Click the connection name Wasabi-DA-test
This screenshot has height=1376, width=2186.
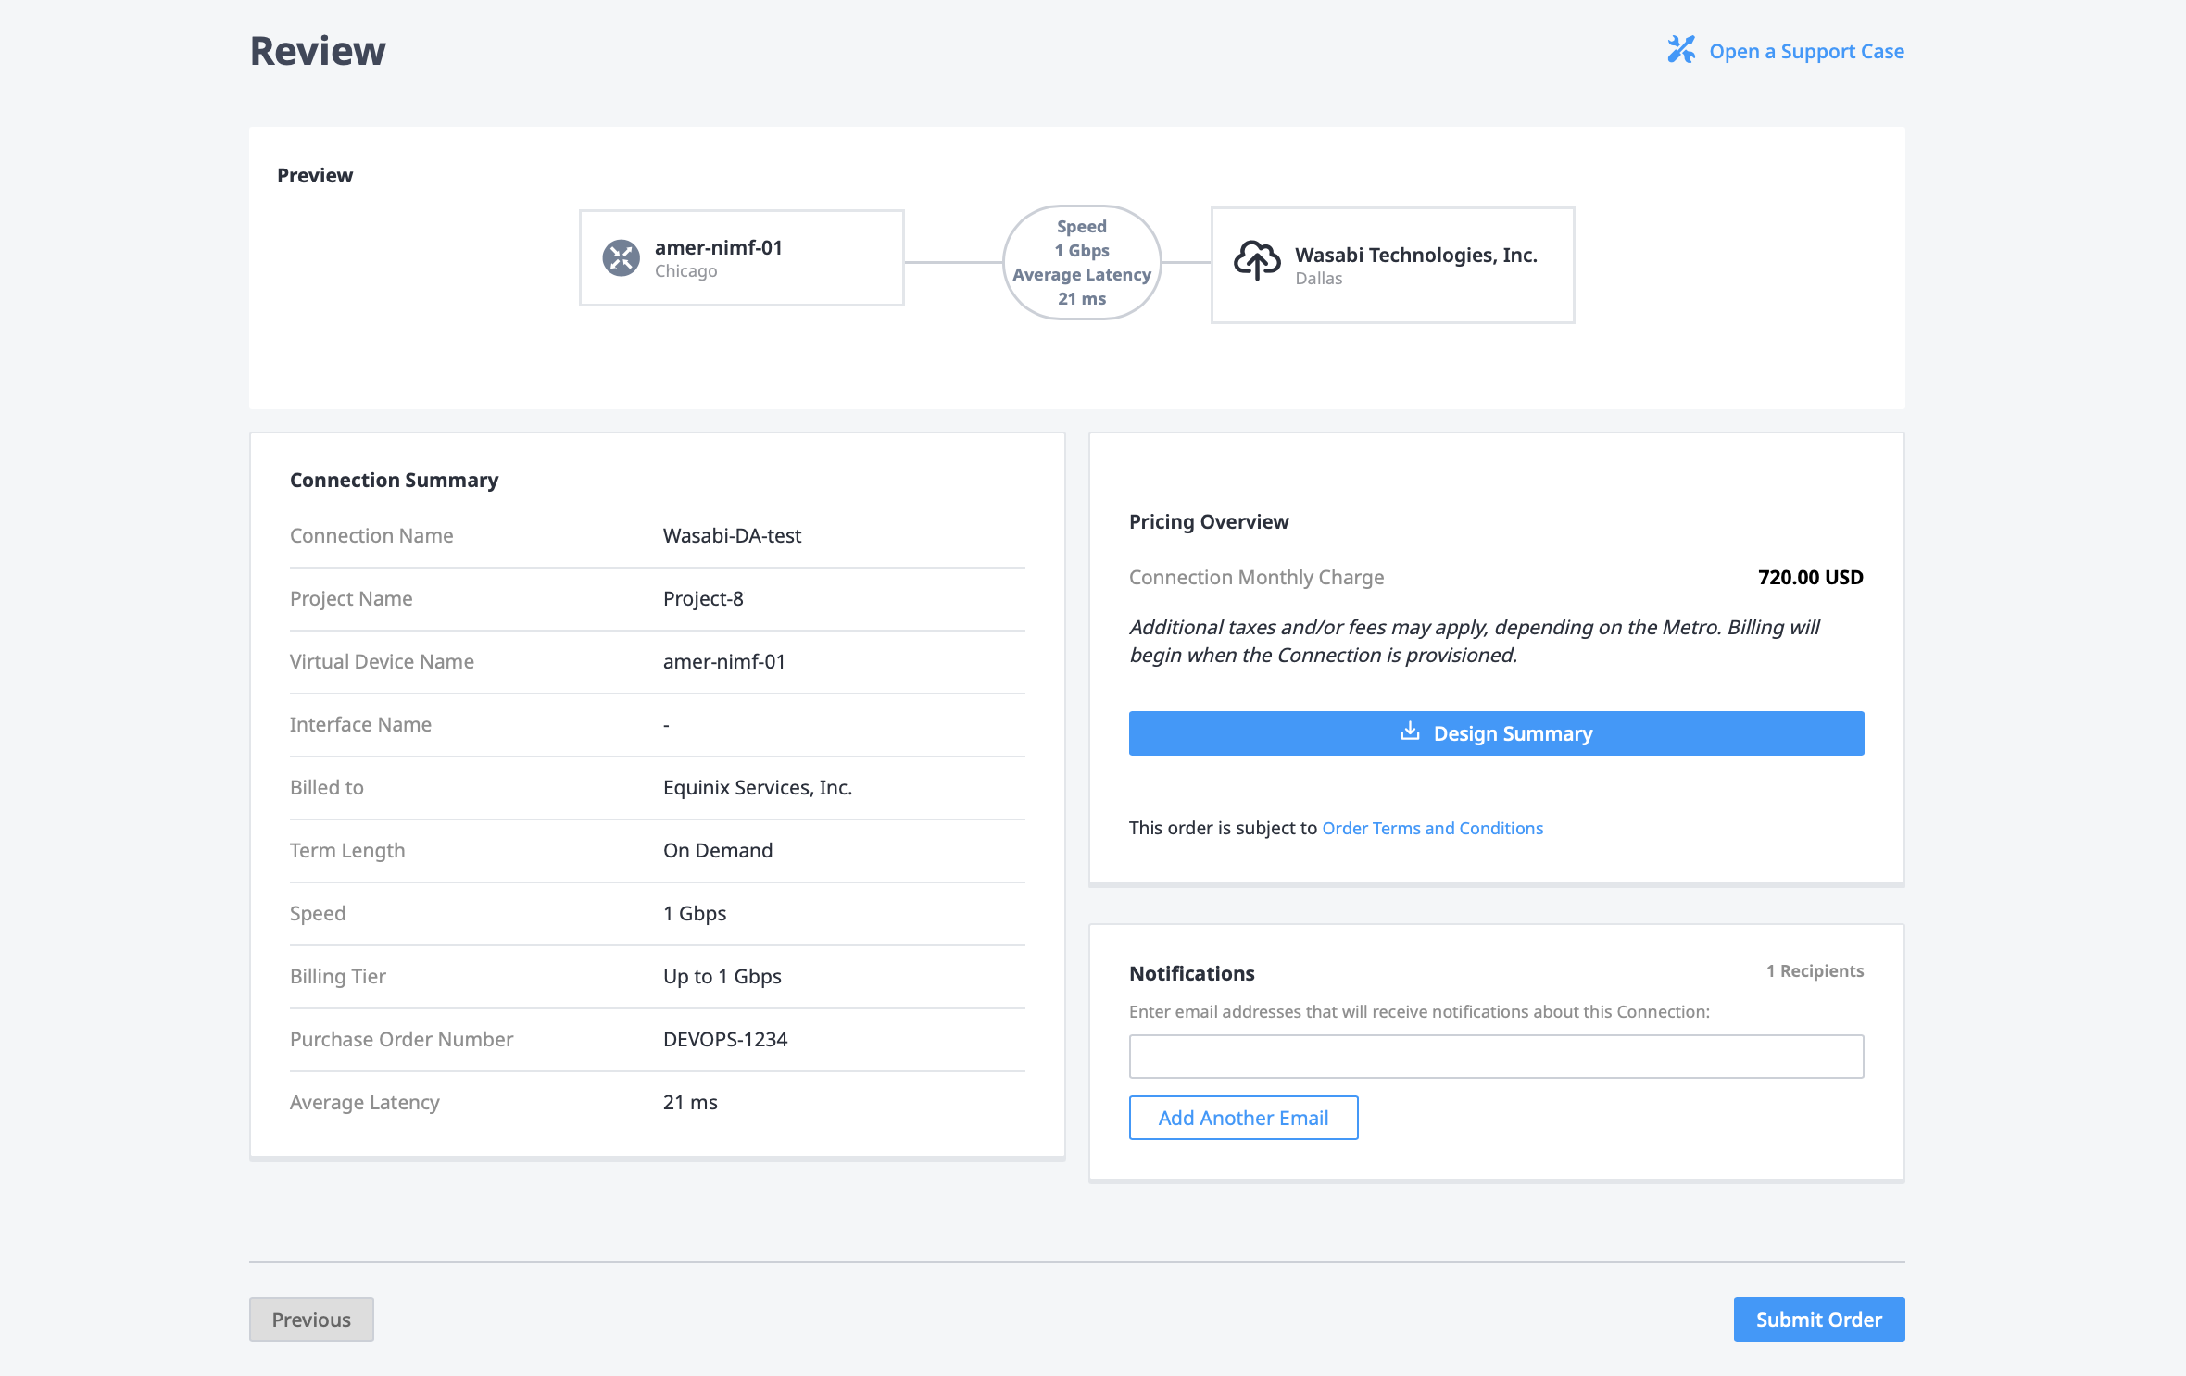732,535
